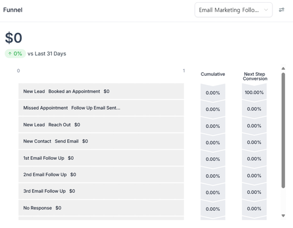Select the 1st Email Follow Up bar
293x228 pixels.
point(101,158)
